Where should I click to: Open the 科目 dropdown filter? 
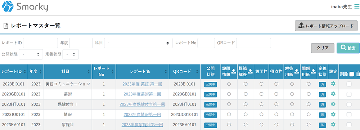tap(138, 43)
